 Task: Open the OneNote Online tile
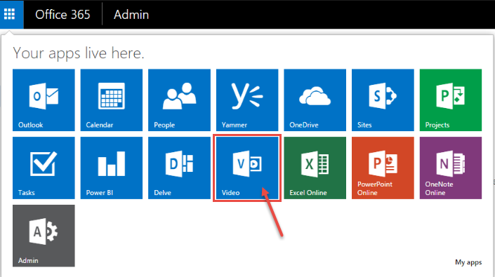click(451, 168)
